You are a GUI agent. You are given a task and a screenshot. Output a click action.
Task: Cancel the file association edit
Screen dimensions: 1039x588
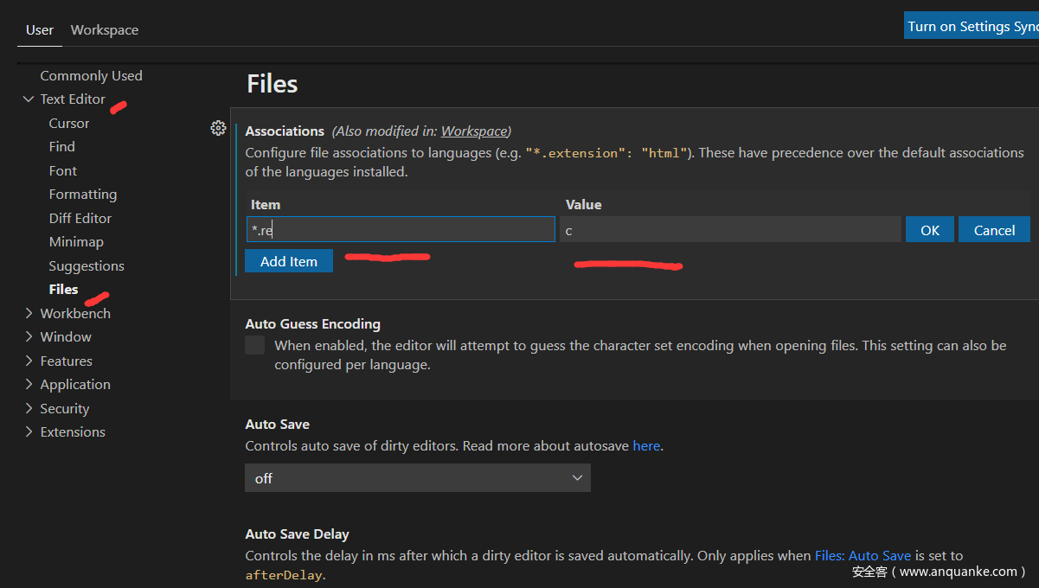[x=994, y=230]
